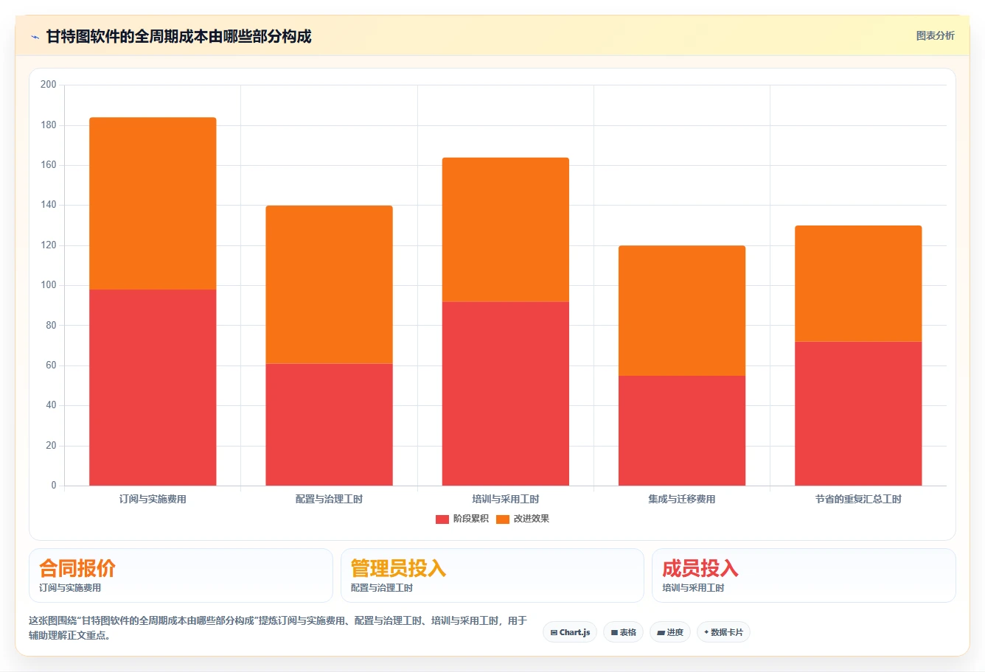The image size is (985, 672).
Task: Click the y-axis value 0
Action: pos(53,486)
